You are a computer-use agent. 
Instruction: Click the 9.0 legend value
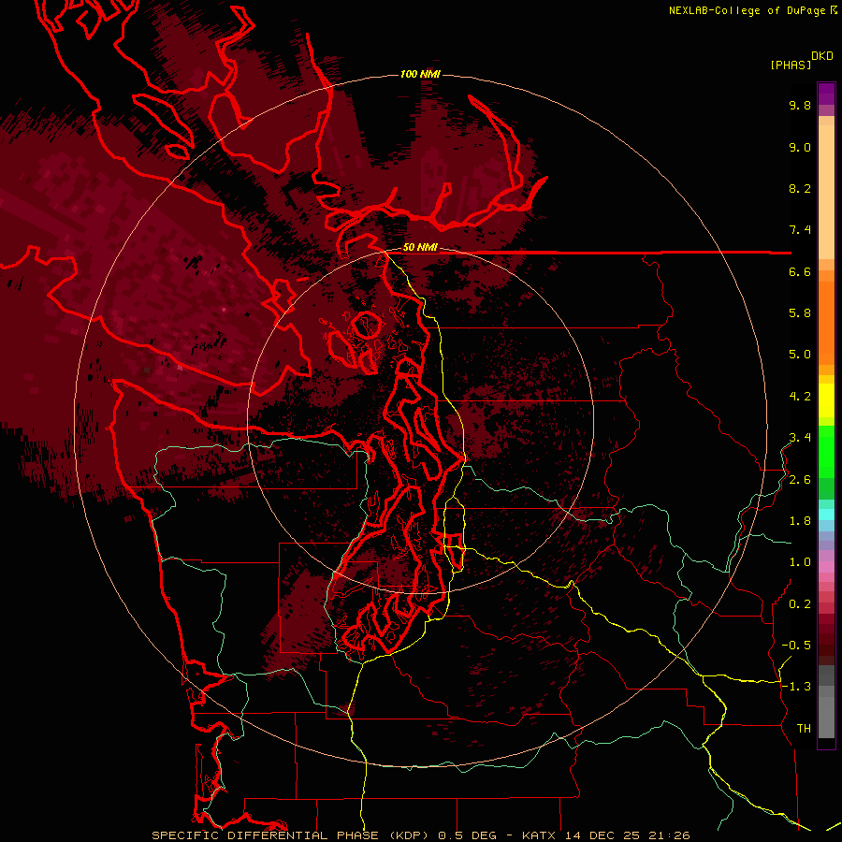coord(800,147)
